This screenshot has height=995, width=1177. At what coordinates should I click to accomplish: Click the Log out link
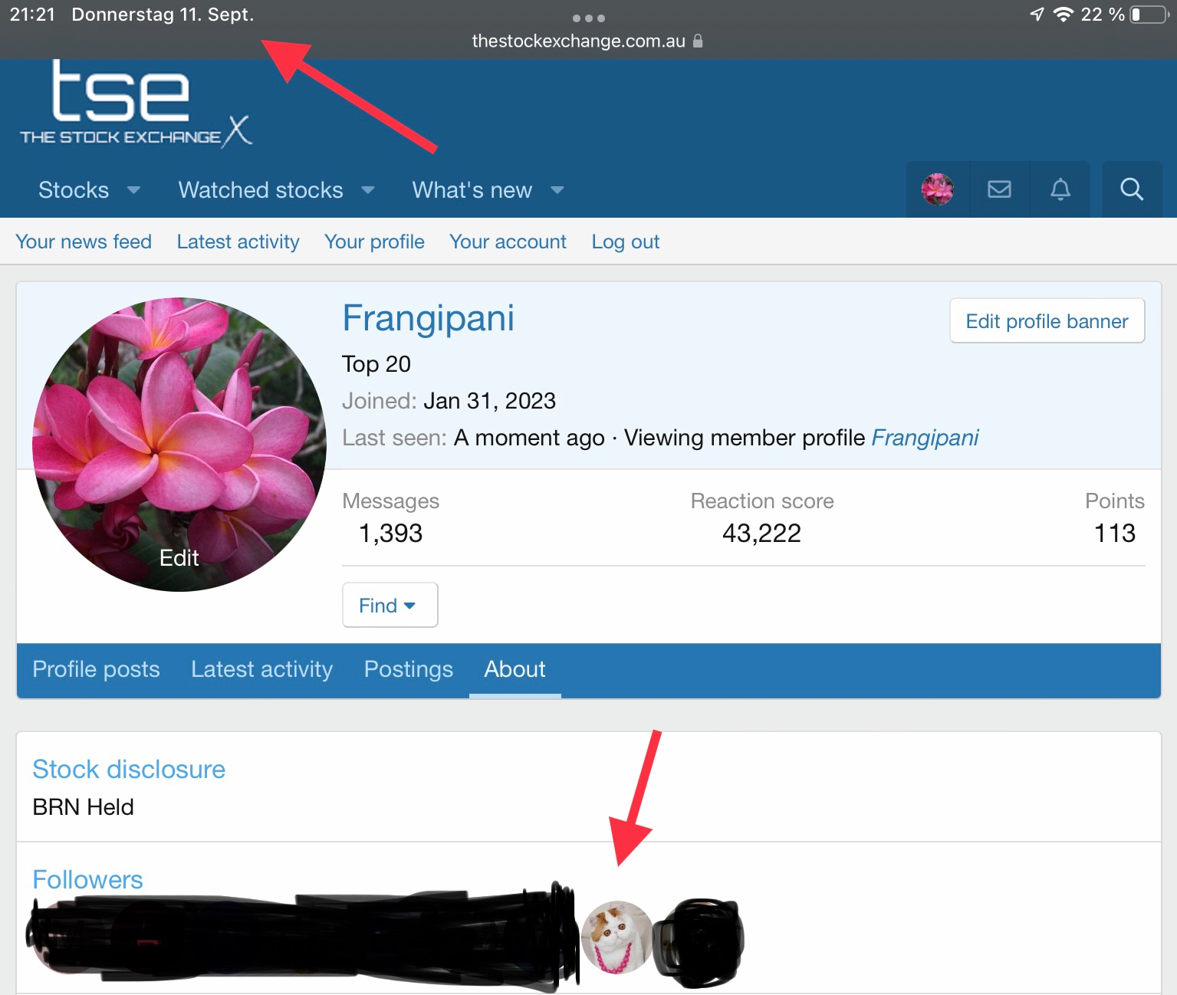pyautogui.click(x=625, y=242)
